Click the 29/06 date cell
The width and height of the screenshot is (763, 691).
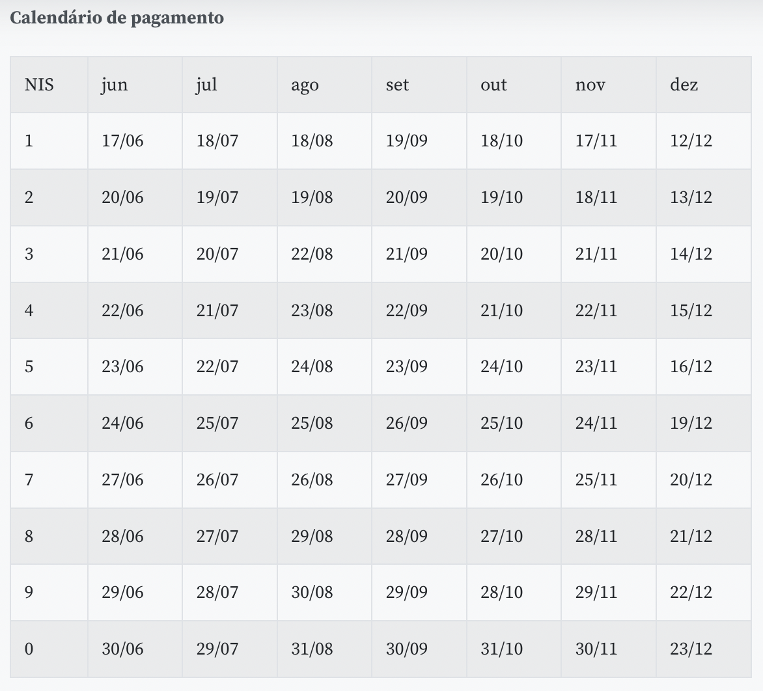pos(122,592)
